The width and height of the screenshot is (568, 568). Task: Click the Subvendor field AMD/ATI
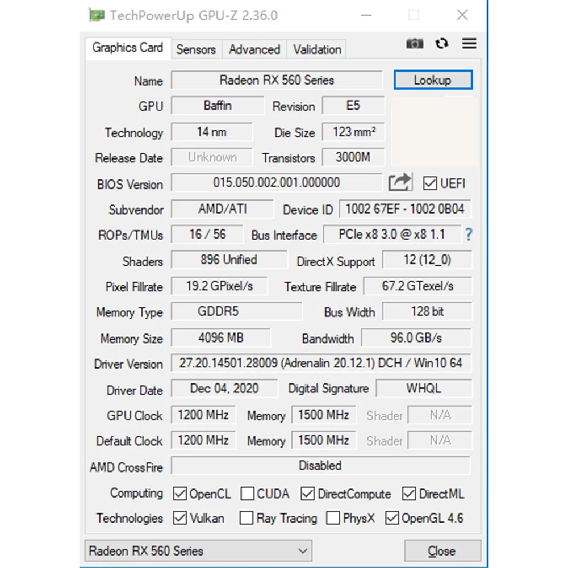coord(223,209)
